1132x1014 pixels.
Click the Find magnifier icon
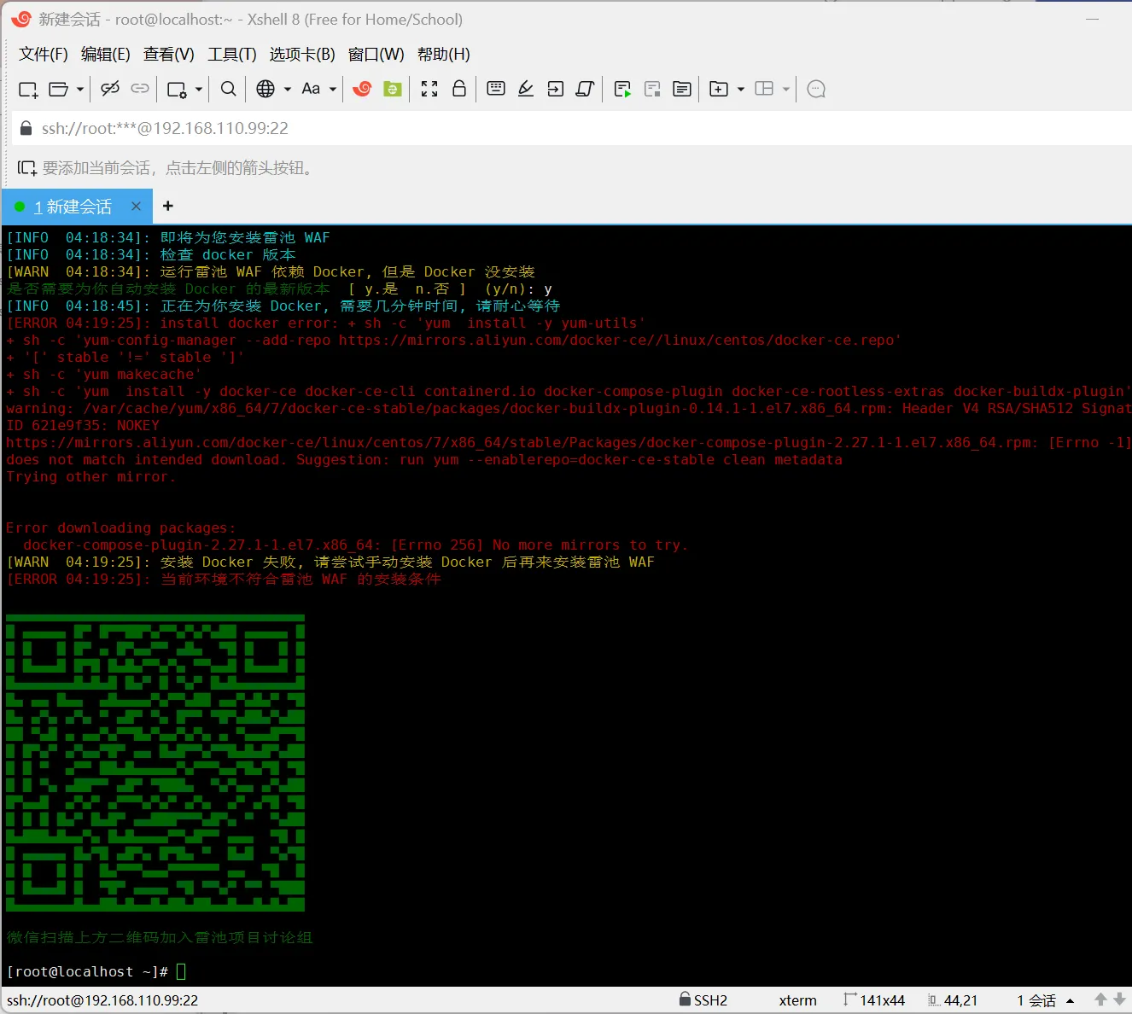tap(228, 89)
